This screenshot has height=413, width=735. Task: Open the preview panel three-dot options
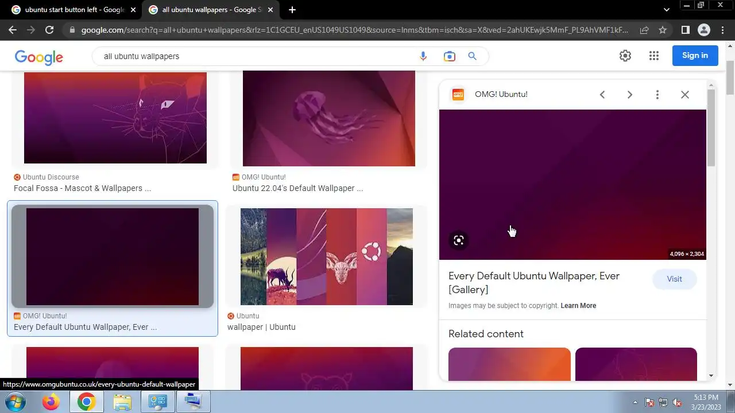(657, 95)
